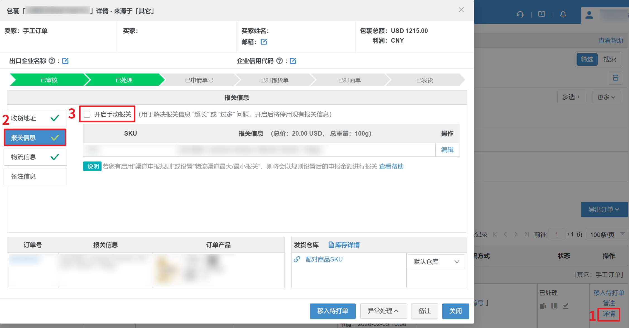This screenshot has height=328, width=629.
Task: Click the notification bell icon
Action: 563,14
